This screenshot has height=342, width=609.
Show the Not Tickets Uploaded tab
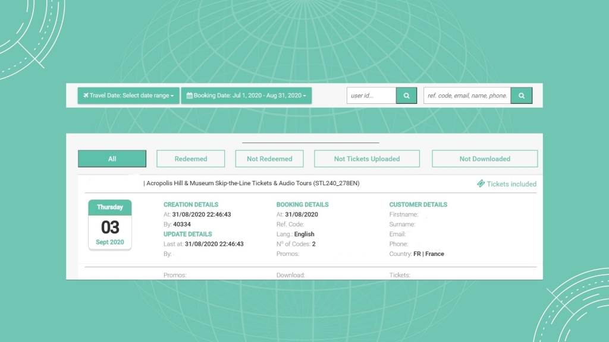[x=367, y=159]
